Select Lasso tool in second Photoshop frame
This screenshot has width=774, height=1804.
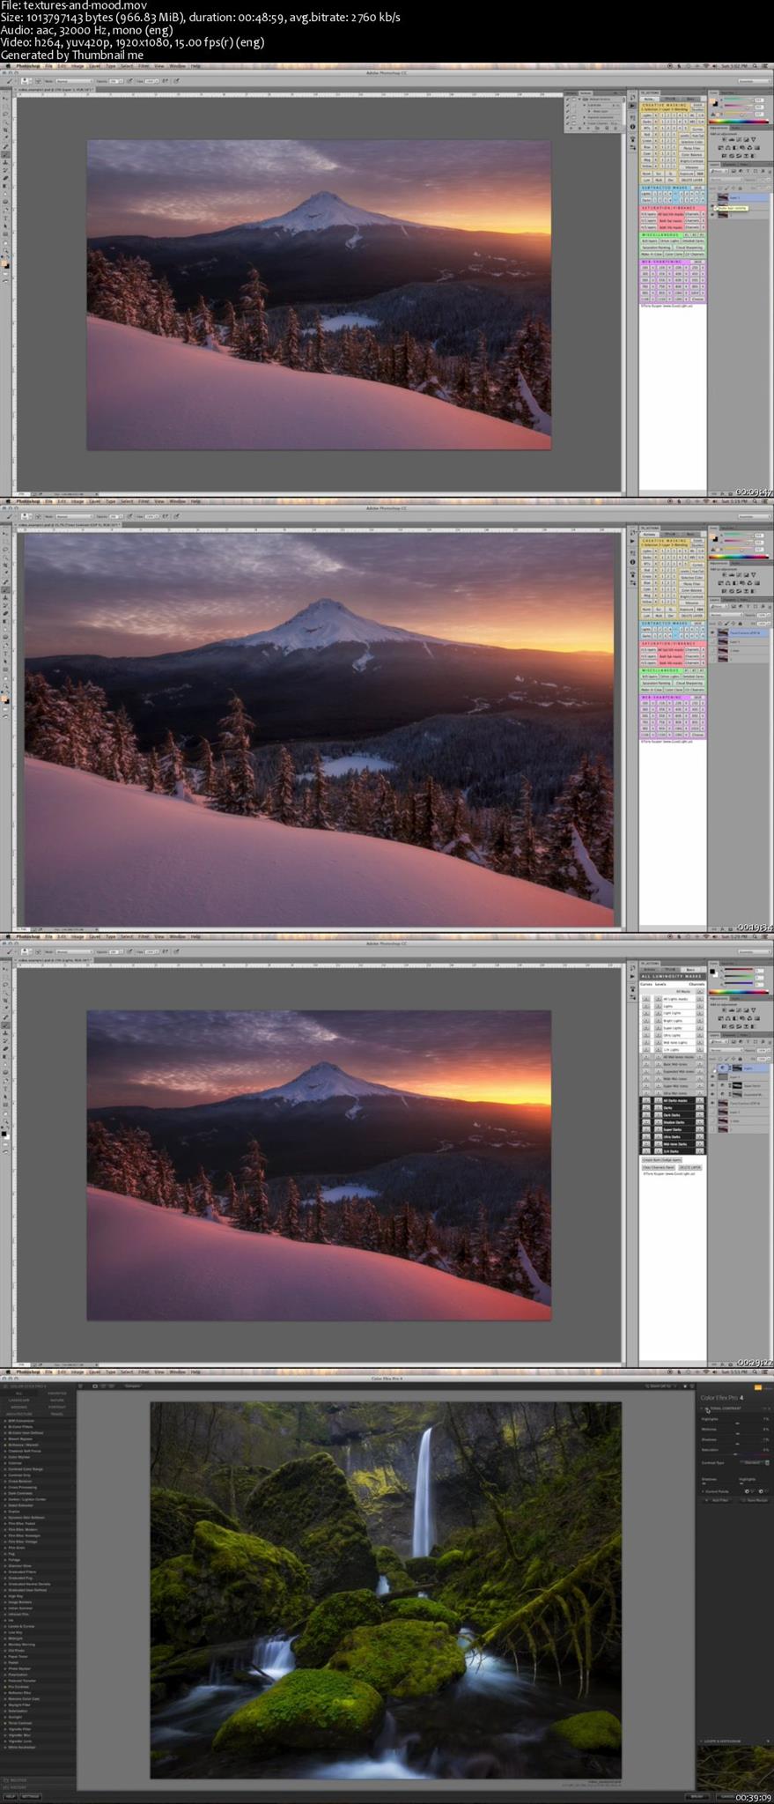[5, 550]
